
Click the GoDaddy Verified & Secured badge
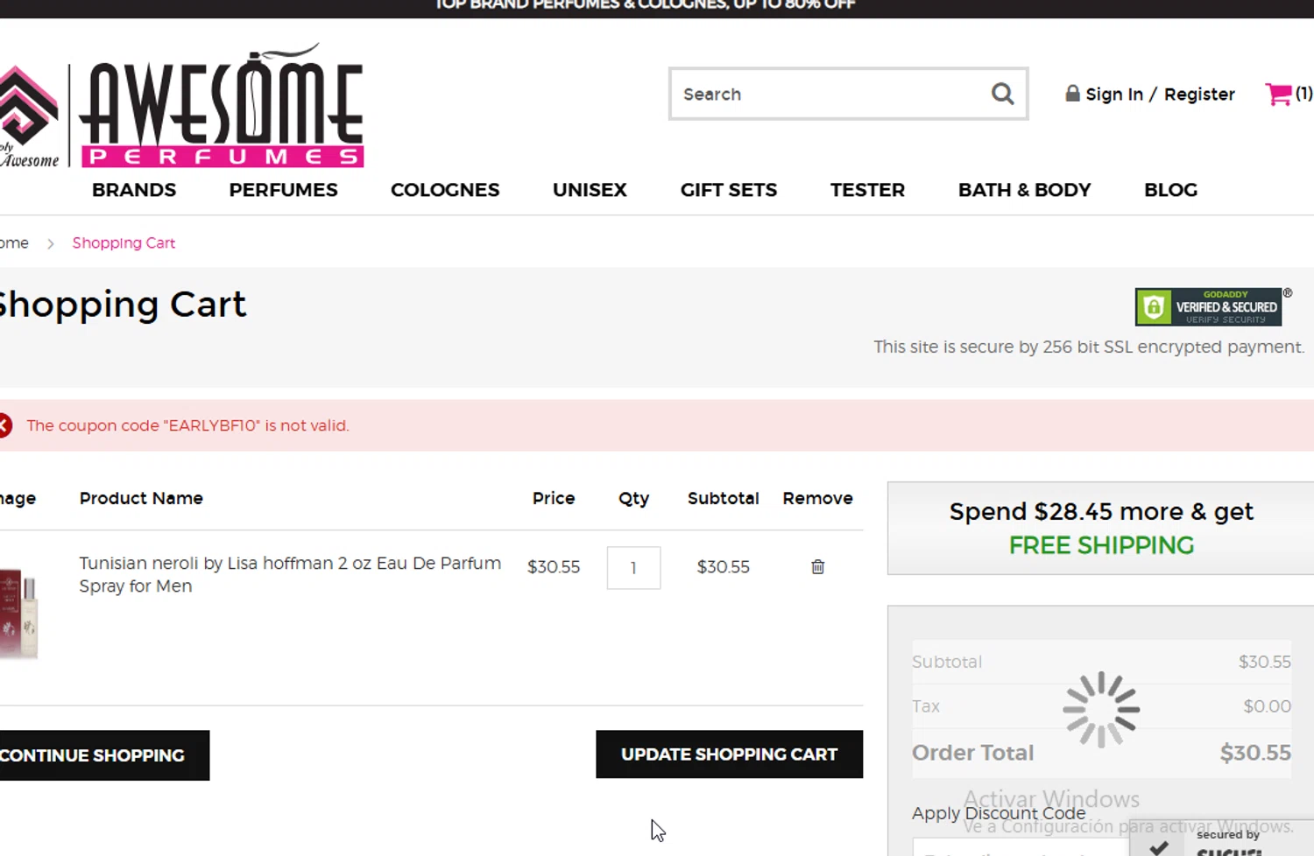tap(1208, 307)
